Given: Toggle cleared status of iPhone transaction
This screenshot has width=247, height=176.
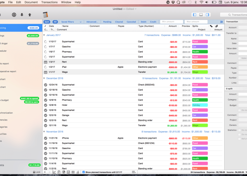Looking at the screenshot, I should [x=45, y=138].
